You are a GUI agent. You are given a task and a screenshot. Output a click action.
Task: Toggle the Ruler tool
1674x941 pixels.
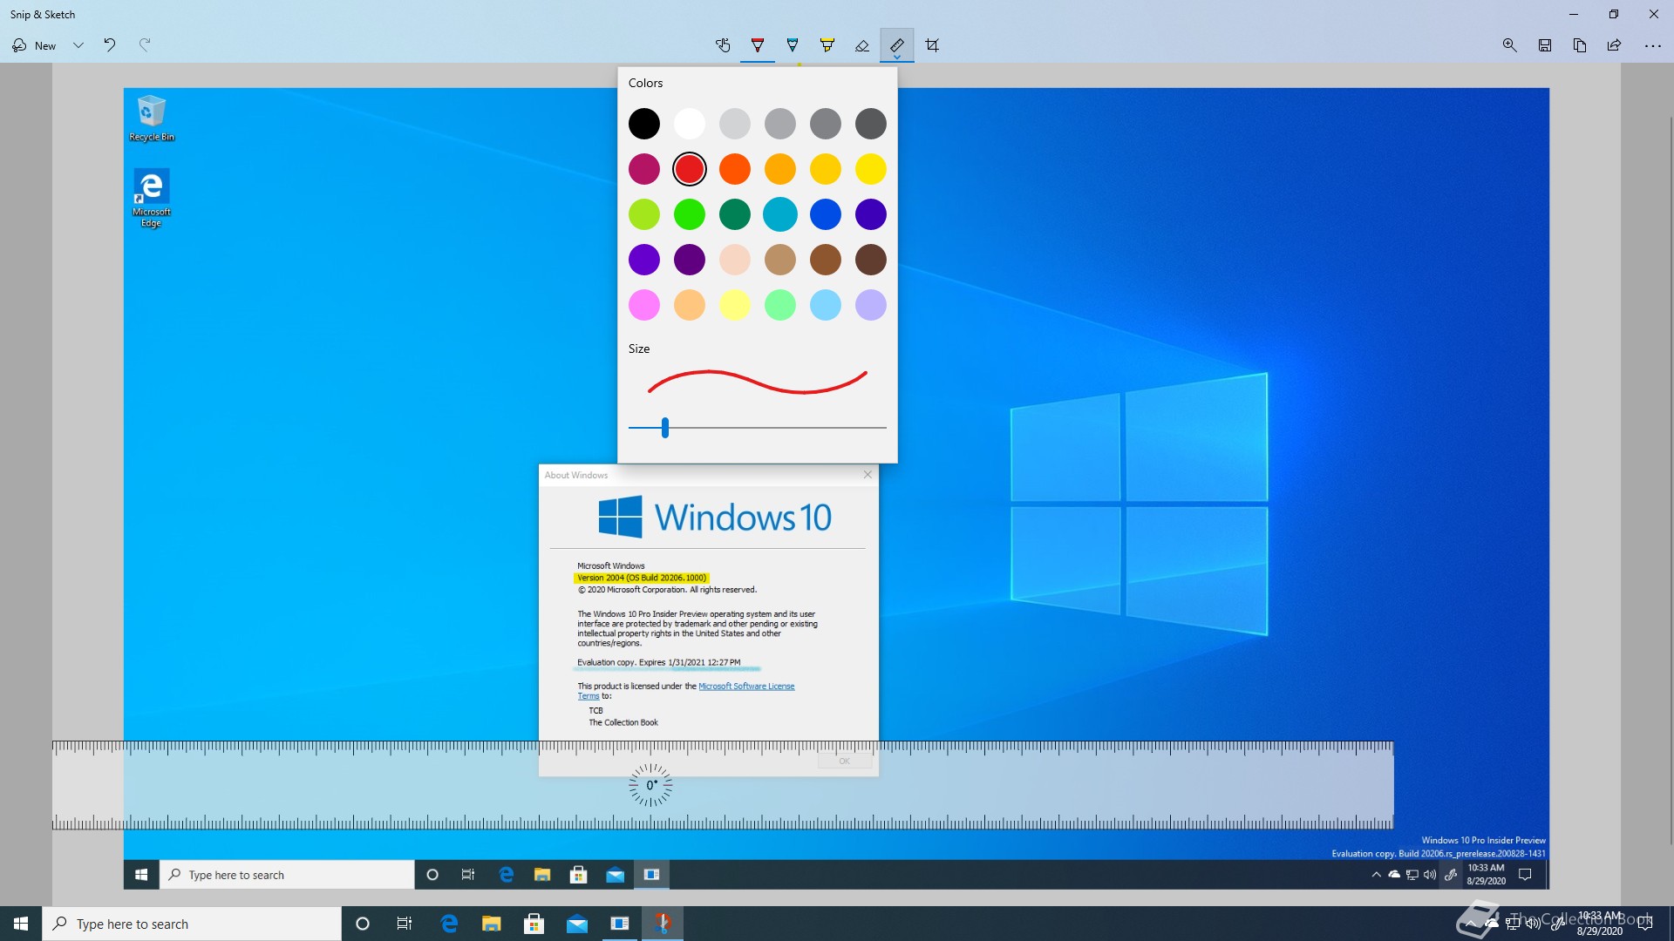[897, 44]
